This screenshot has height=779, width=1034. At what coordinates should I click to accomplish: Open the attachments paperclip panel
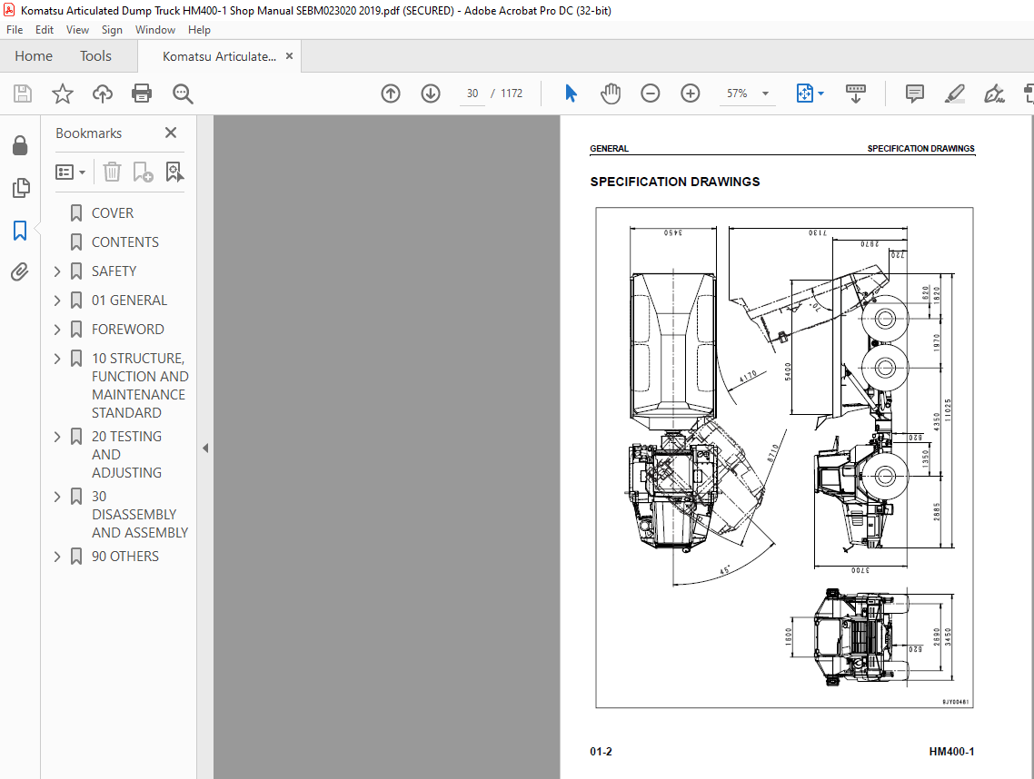pyautogui.click(x=20, y=271)
